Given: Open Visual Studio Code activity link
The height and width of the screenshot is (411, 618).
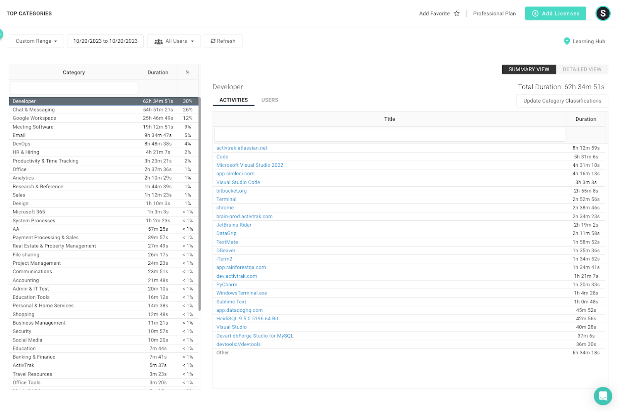Looking at the screenshot, I should (x=238, y=182).
